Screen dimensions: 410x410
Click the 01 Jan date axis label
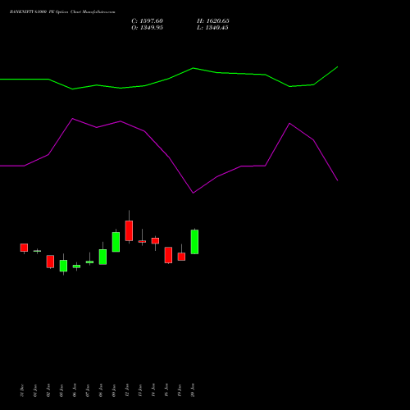(x=35, y=390)
